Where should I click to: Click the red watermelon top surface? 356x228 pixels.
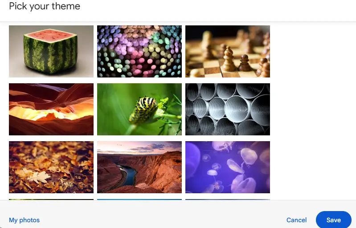(x=50, y=35)
